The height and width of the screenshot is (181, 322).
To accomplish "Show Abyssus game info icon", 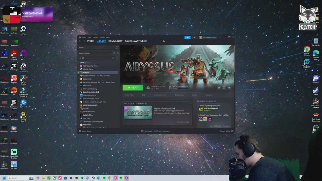I will (224, 87).
